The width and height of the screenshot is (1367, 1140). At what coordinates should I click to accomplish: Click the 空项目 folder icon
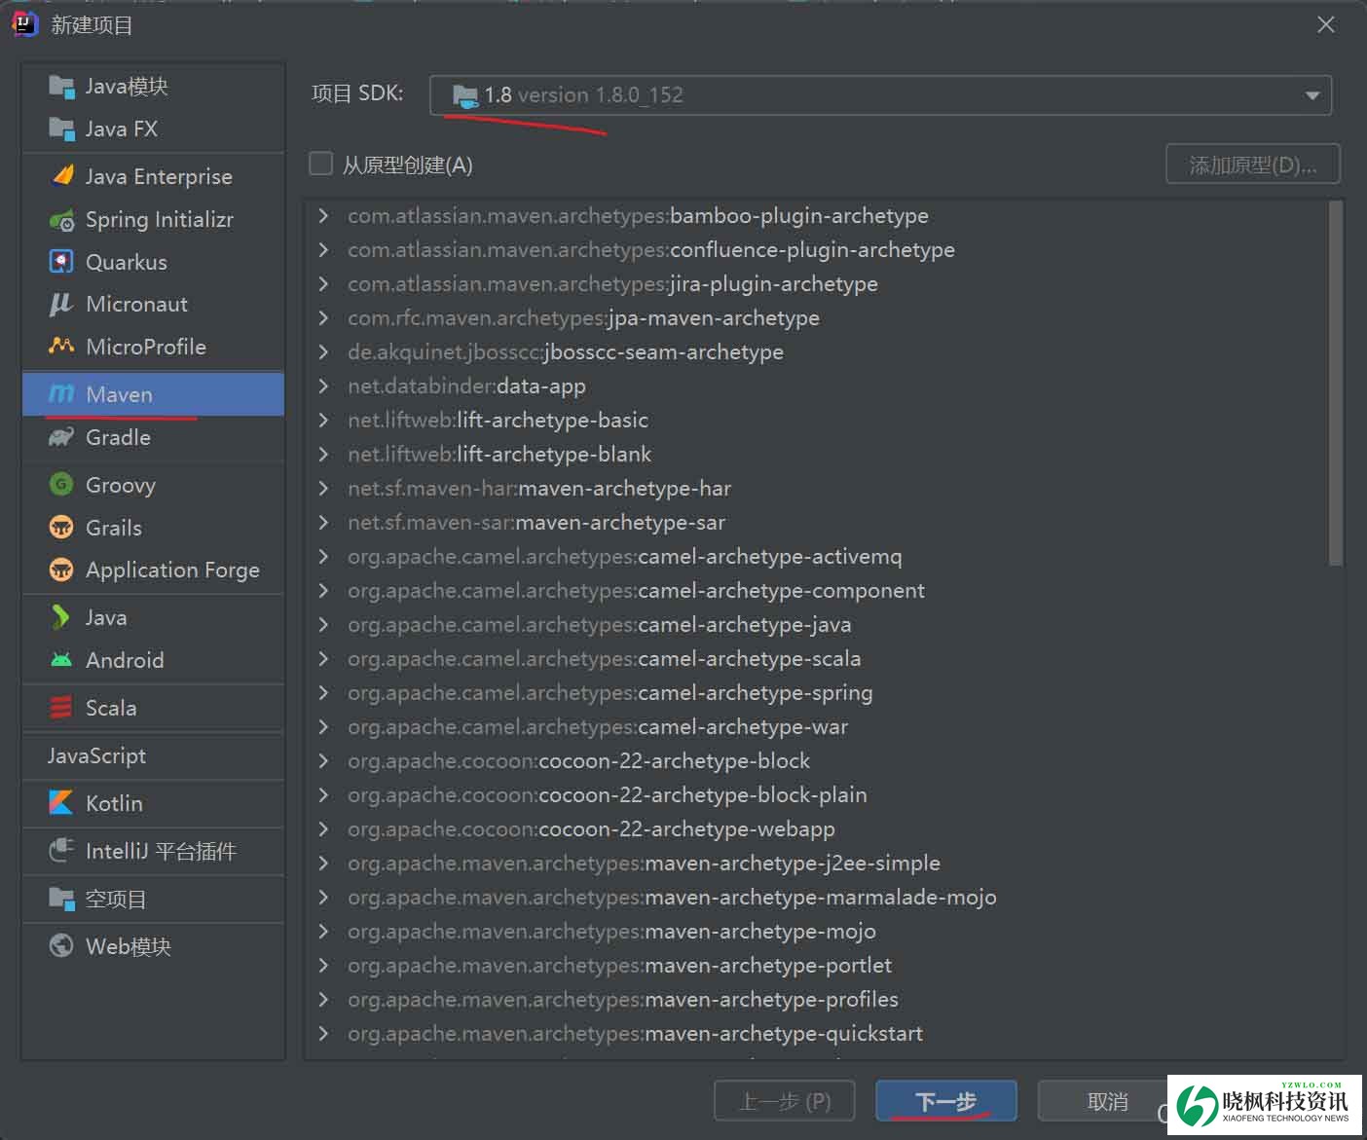tap(61, 899)
